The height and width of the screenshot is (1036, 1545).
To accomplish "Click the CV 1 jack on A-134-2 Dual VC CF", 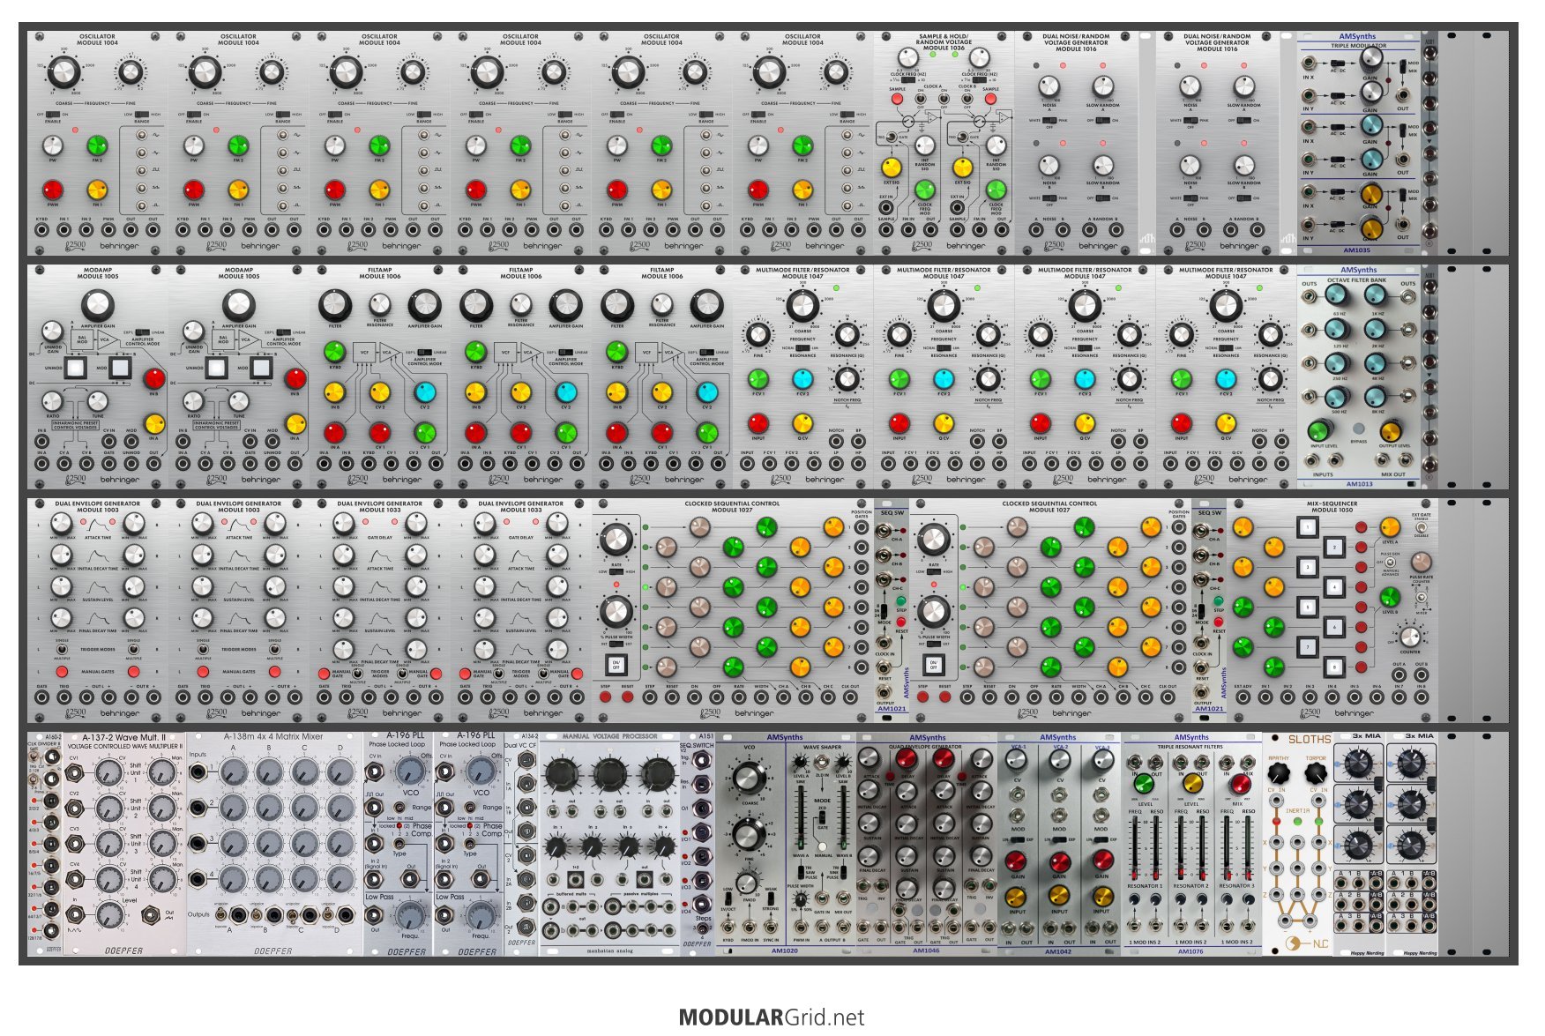I will pyautogui.click(x=526, y=760).
